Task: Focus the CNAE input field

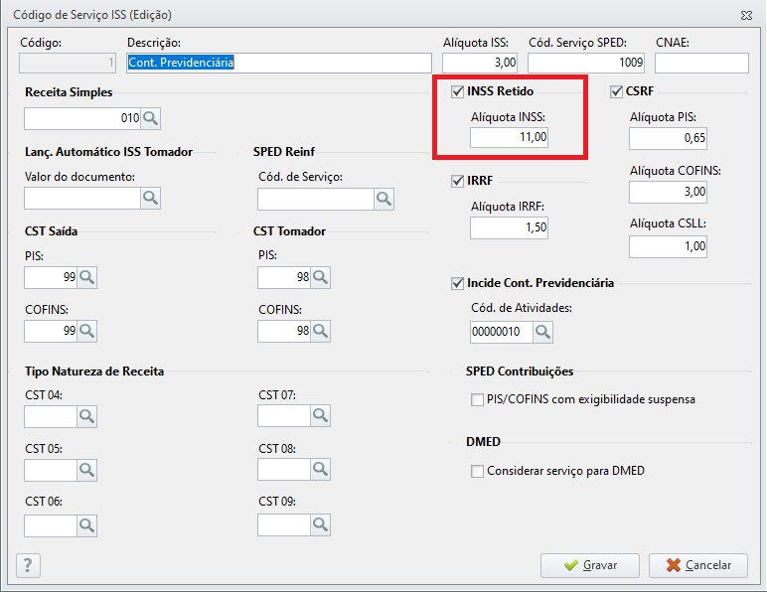Action: [x=700, y=63]
